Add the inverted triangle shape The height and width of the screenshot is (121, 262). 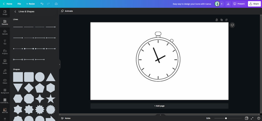pos(18,88)
